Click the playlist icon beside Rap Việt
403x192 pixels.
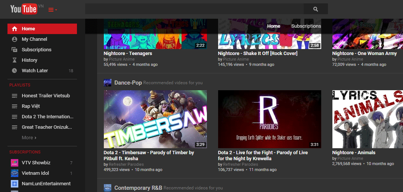pyautogui.click(x=15, y=106)
